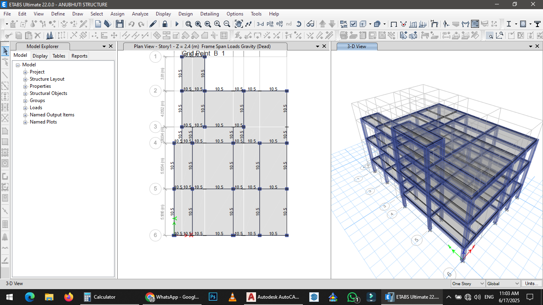Image resolution: width=543 pixels, height=305 pixels.
Task: Toggle the model lock padlock
Action: pos(165,24)
